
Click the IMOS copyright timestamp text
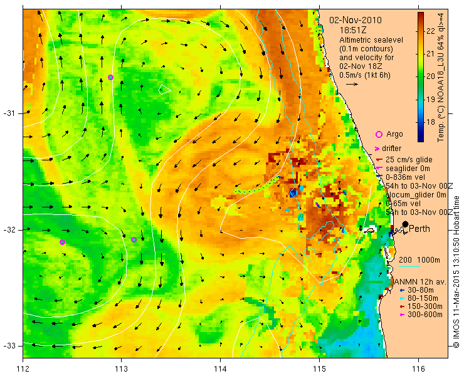click(x=456, y=272)
